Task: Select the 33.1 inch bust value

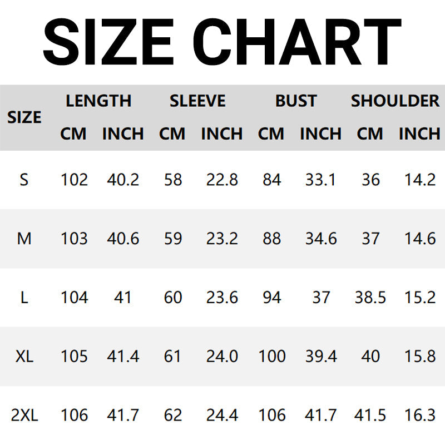Action: pyautogui.click(x=321, y=180)
